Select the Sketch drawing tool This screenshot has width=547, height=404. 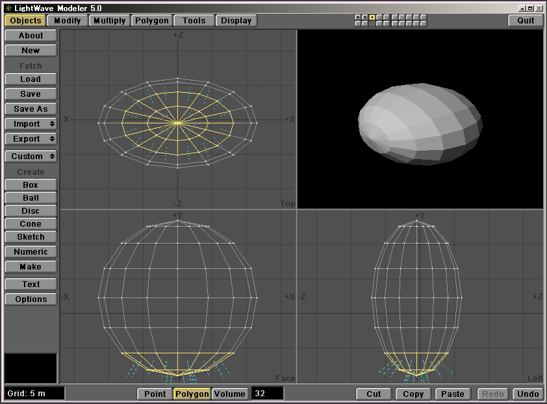click(31, 237)
